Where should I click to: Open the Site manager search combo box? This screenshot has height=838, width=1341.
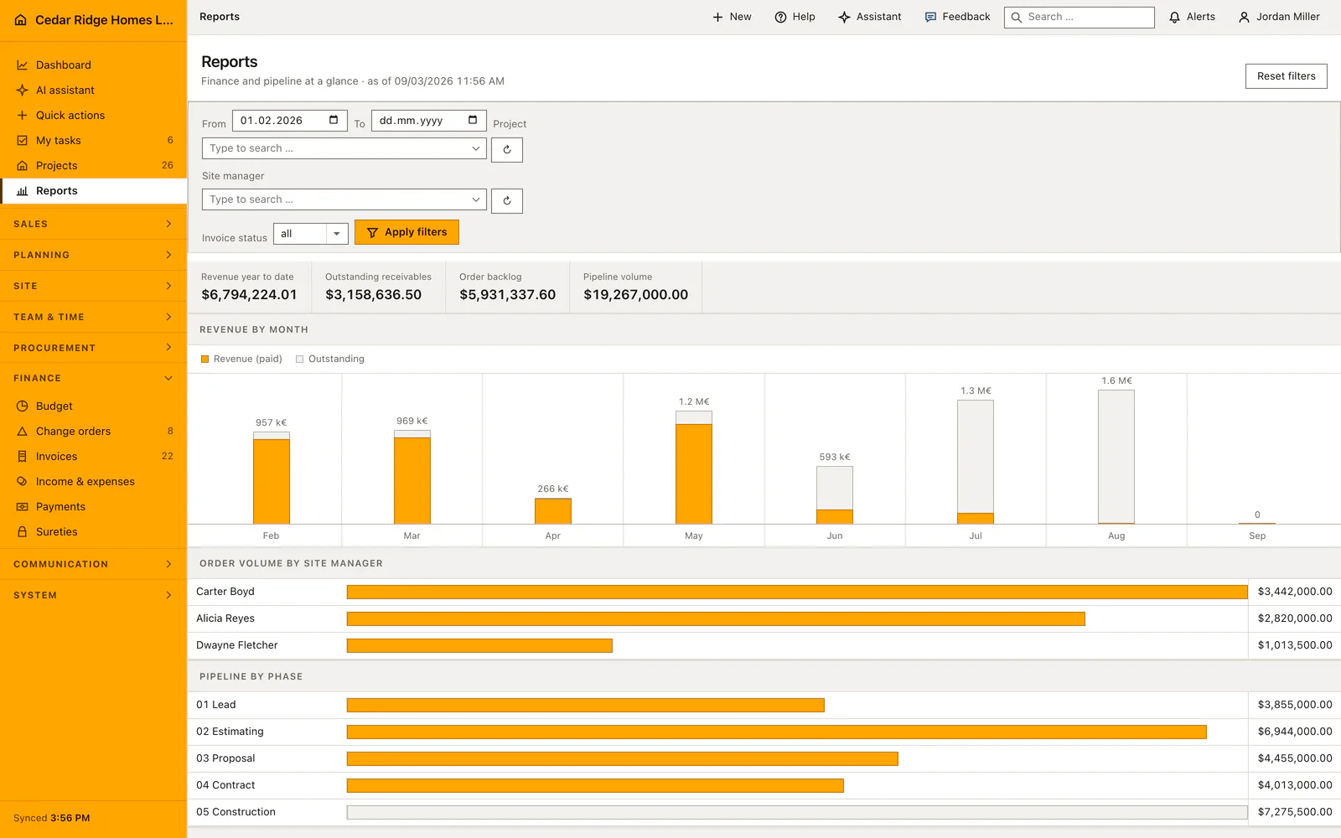pos(344,199)
